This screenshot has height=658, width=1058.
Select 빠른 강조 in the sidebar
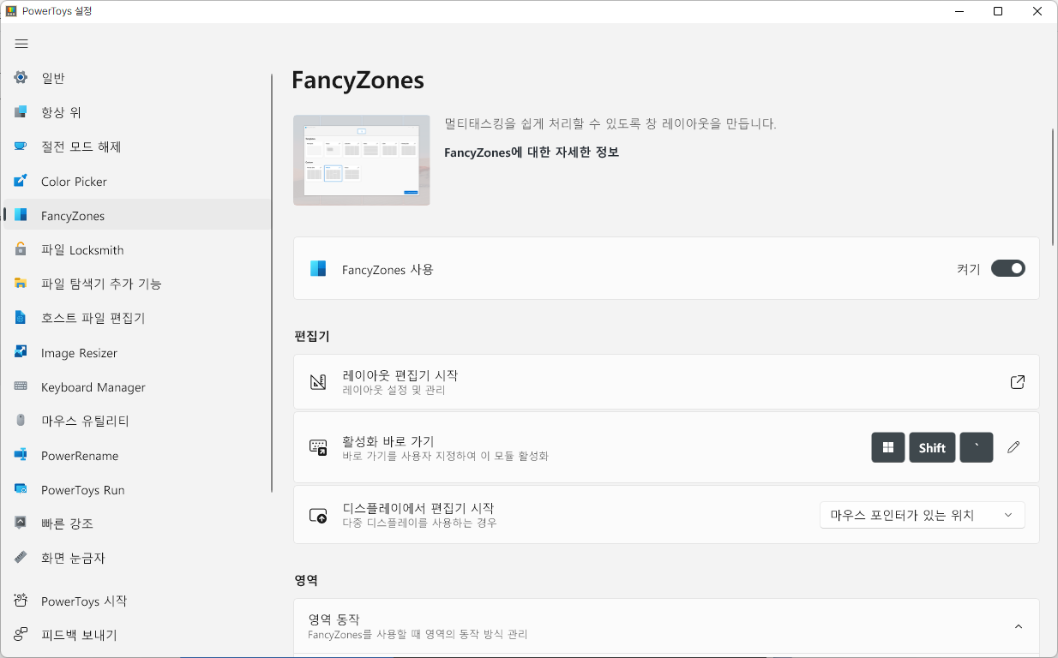click(x=137, y=523)
